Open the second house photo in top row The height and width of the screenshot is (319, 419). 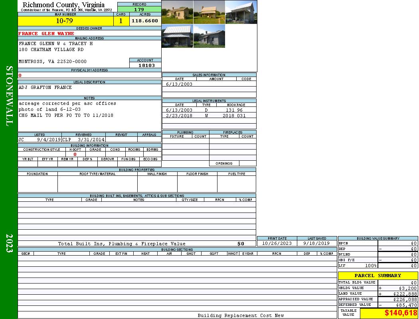209,12
